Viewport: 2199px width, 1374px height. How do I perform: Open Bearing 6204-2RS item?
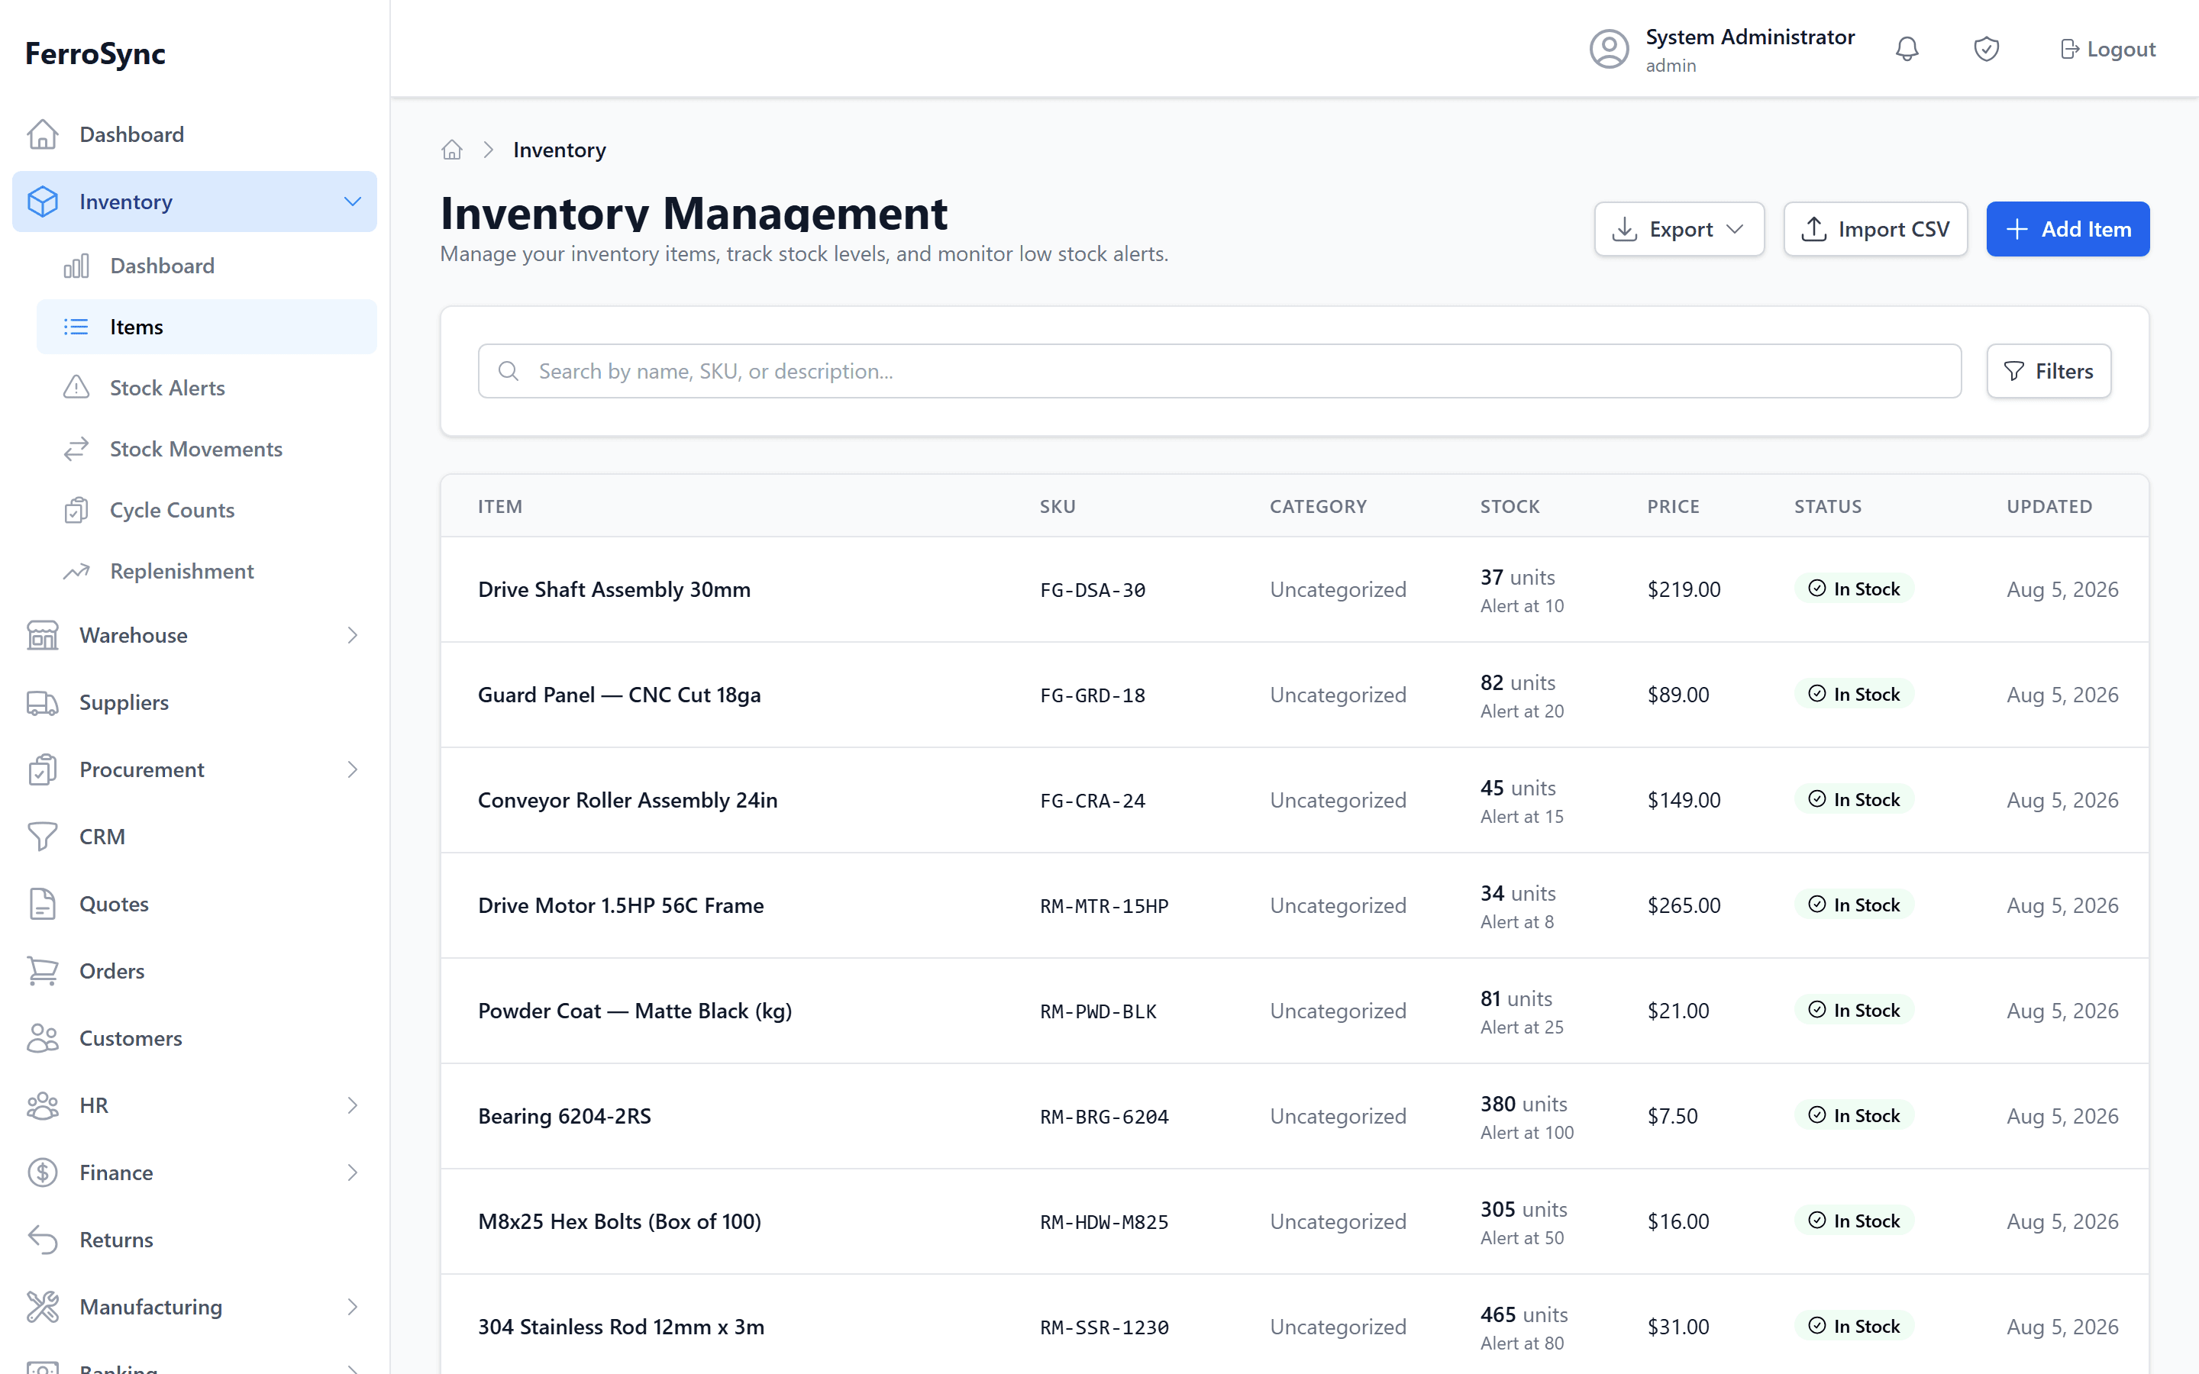point(564,1116)
